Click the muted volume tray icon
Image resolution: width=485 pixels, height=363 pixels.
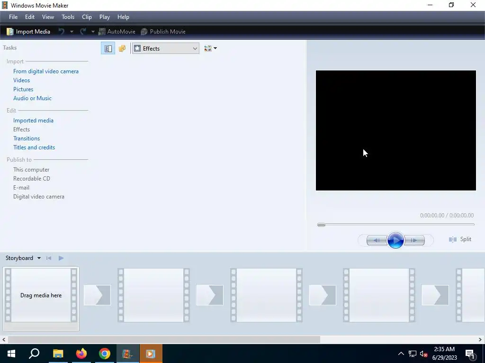coord(423,354)
